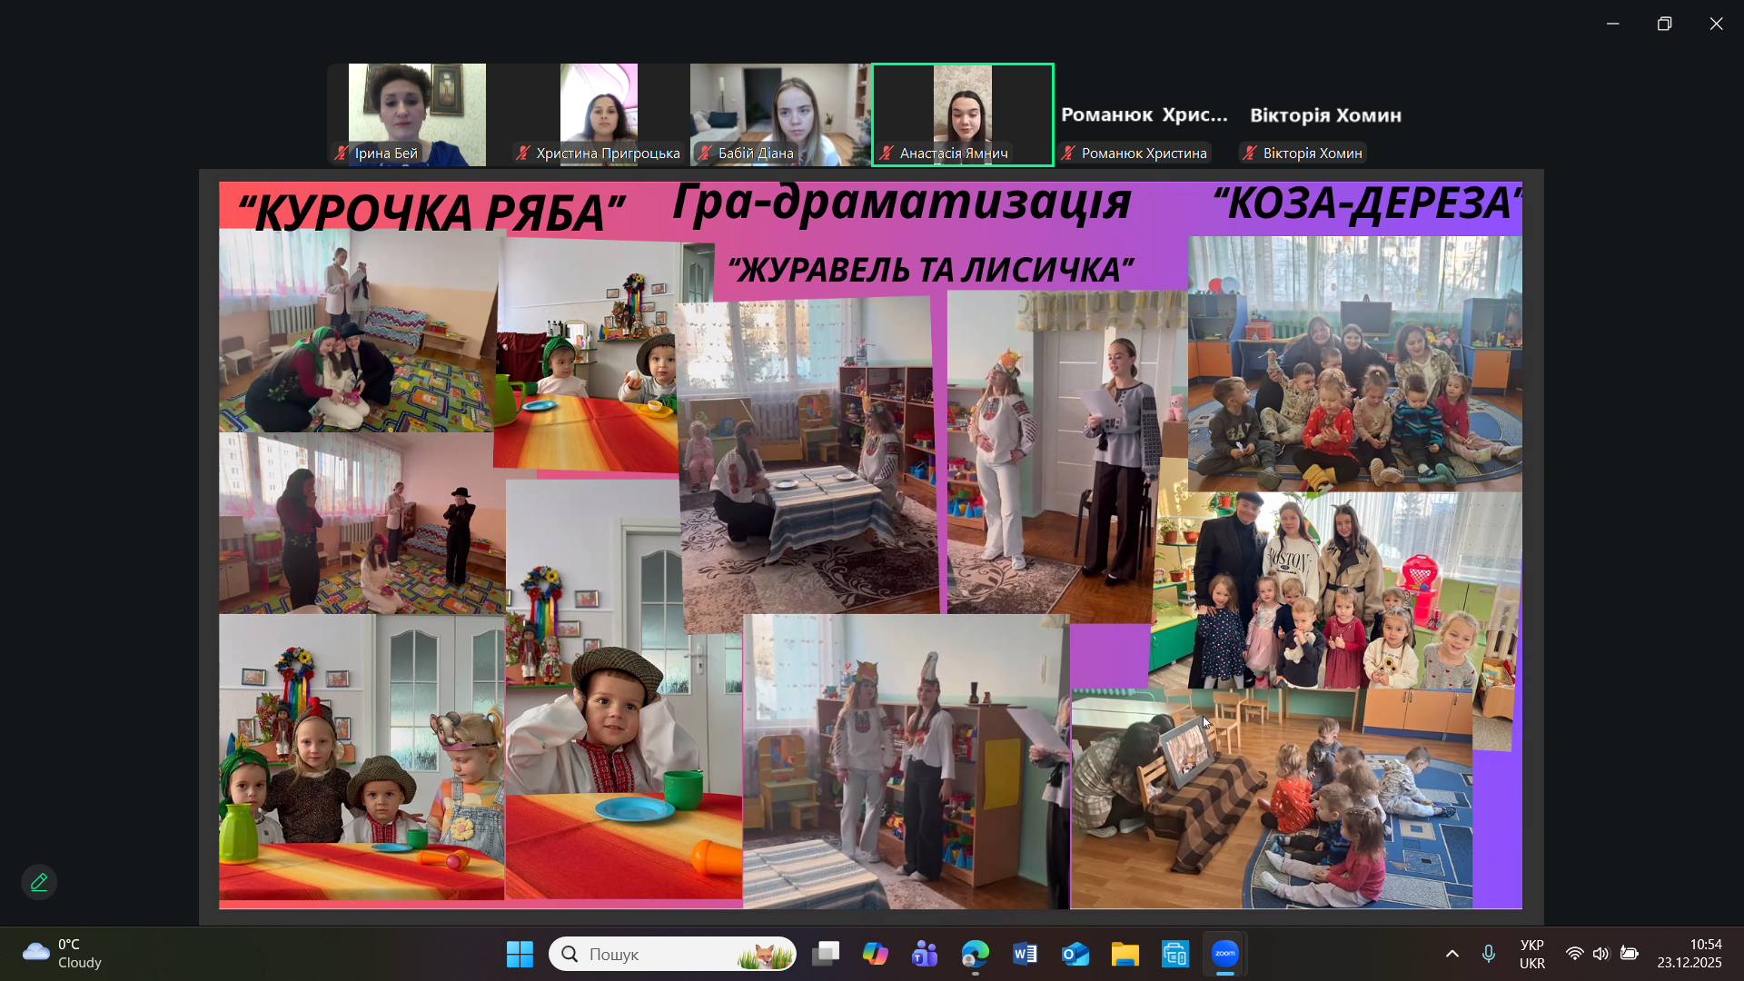The image size is (1744, 981).
Task: Open Microsoft Teams taskbar icon
Action: (925, 954)
